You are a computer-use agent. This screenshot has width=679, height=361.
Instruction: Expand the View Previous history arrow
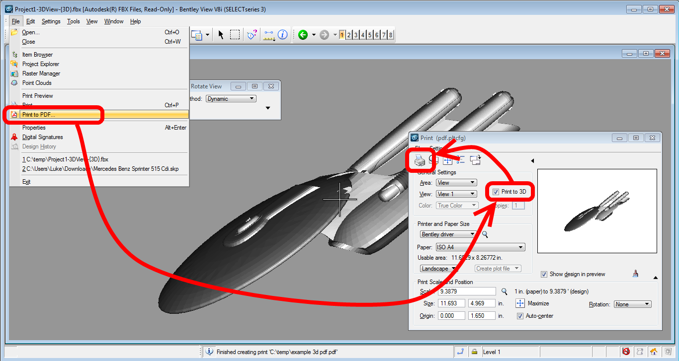(314, 35)
